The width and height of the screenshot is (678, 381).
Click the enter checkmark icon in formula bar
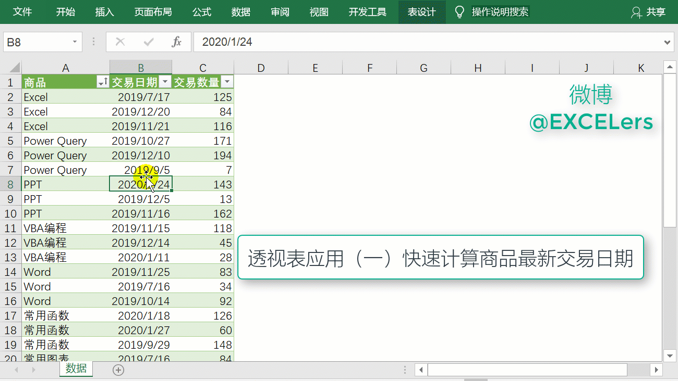click(149, 42)
